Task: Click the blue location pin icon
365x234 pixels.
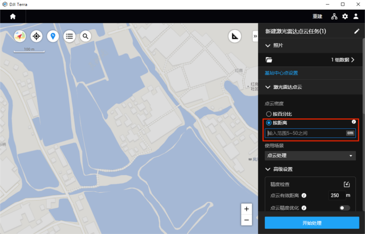Action: click(53, 36)
